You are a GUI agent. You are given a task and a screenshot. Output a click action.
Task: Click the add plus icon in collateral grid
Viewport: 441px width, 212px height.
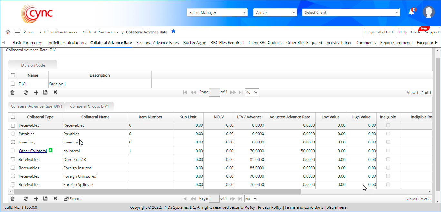click(36, 199)
